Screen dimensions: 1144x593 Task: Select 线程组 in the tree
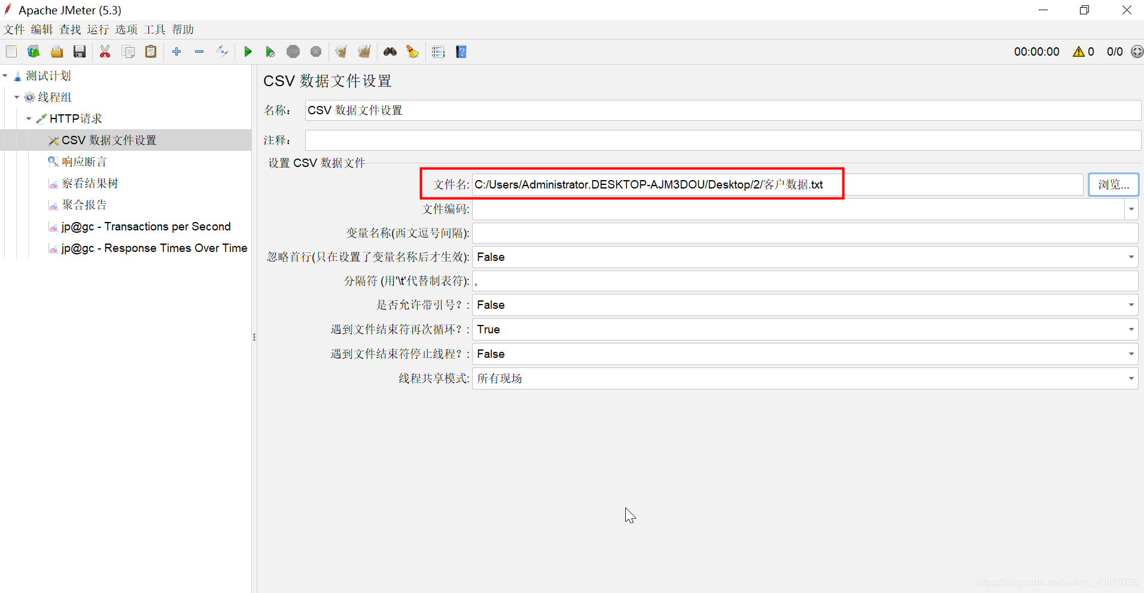[54, 97]
